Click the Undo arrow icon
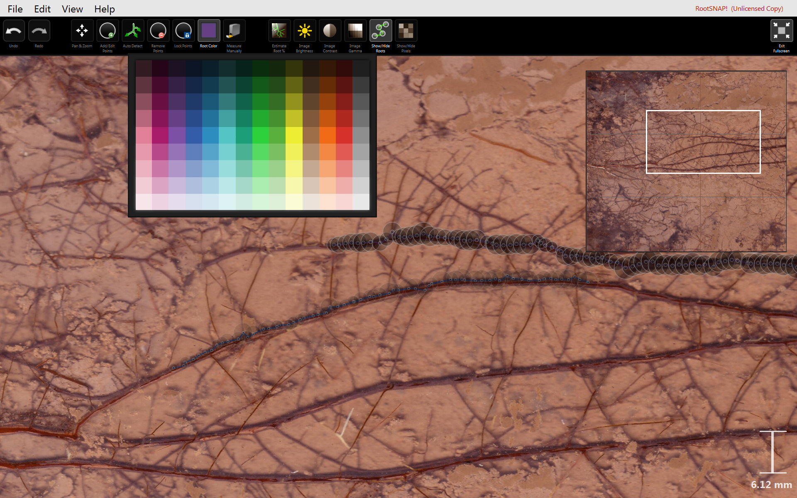The height and width of the screenshot is (498, 797). pyautogui.click(x=14, y=31)
